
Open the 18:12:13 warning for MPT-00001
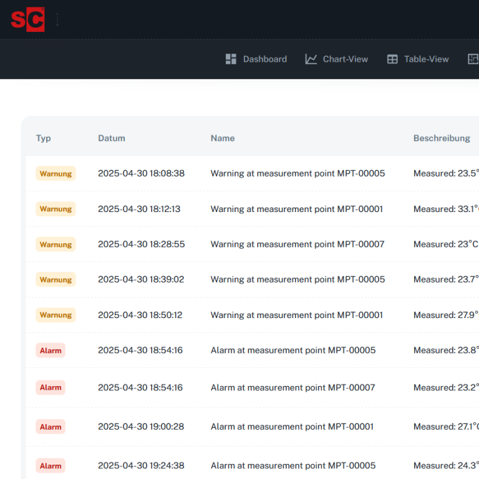click(296, 209)
